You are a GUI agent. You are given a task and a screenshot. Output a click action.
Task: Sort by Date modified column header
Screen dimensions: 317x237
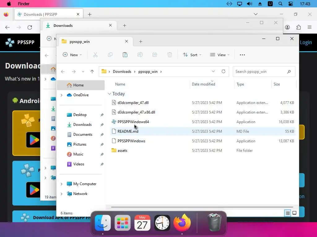click(203, 84)
